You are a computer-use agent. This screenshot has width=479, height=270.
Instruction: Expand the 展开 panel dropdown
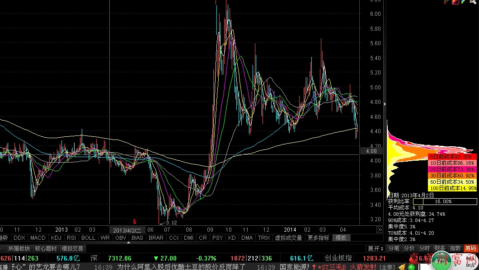coord(376,248)
